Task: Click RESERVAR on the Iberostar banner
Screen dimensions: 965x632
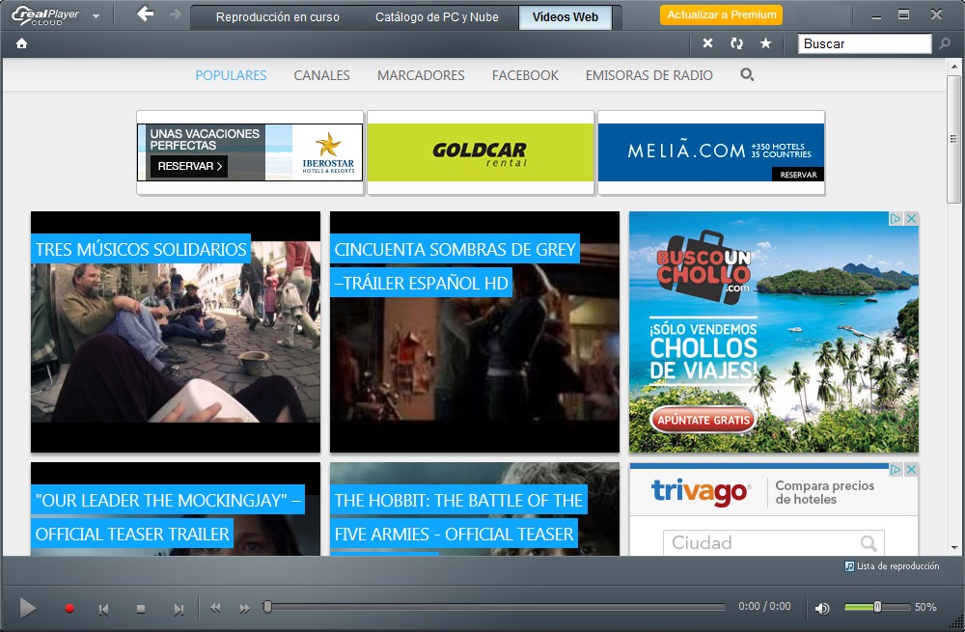Action: (189, 166)
